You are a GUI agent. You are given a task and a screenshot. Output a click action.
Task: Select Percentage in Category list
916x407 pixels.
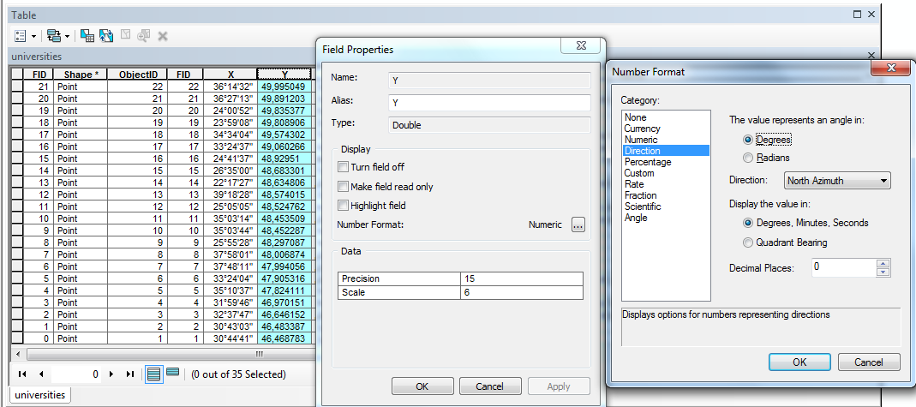[x=647, y=162]
